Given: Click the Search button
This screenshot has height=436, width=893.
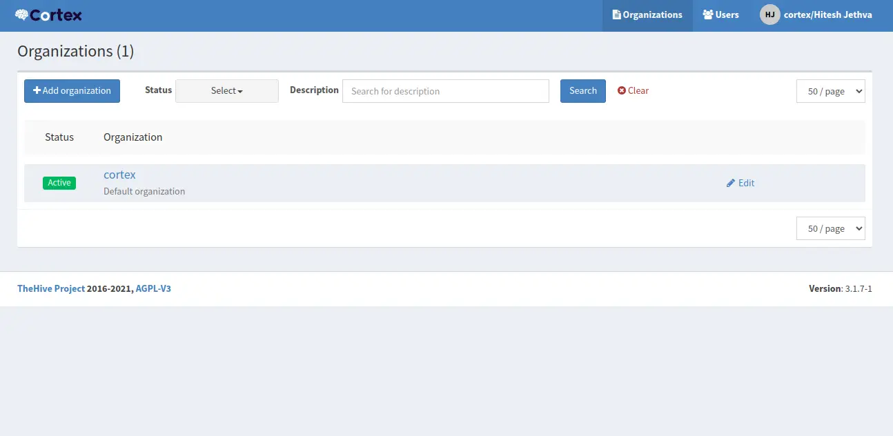Looking at the screenshot, I should (x=583, y=91).
